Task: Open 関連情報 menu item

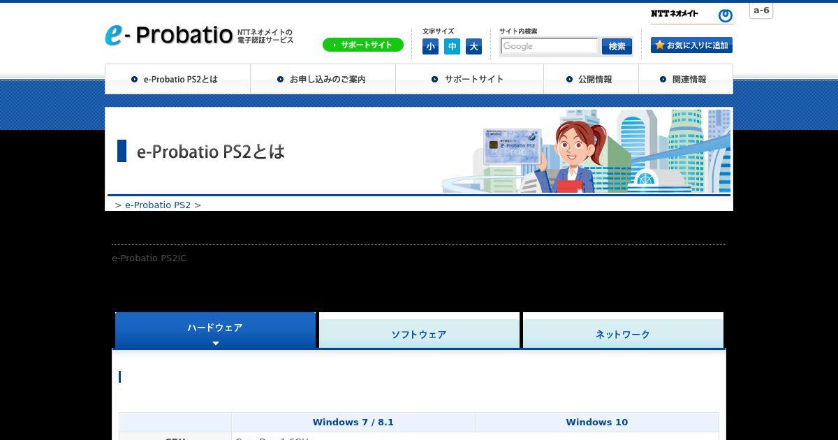Action: pos(686,79)
